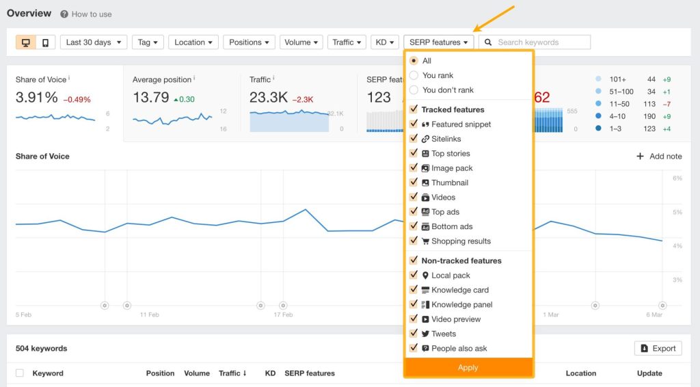Screen dimensions: 700x387
Task: Uncheck the Non-tracked features checkbox
Action: point(414,261)
